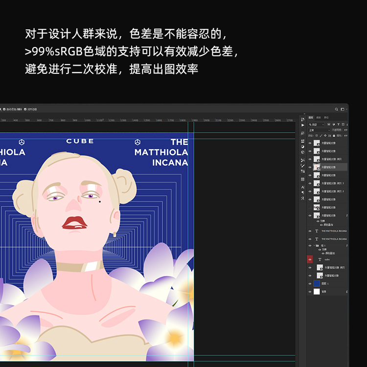This screenshot has width=367, height=367.
Task: Switch to the 通道 tab
Action: tap(319, 117)
